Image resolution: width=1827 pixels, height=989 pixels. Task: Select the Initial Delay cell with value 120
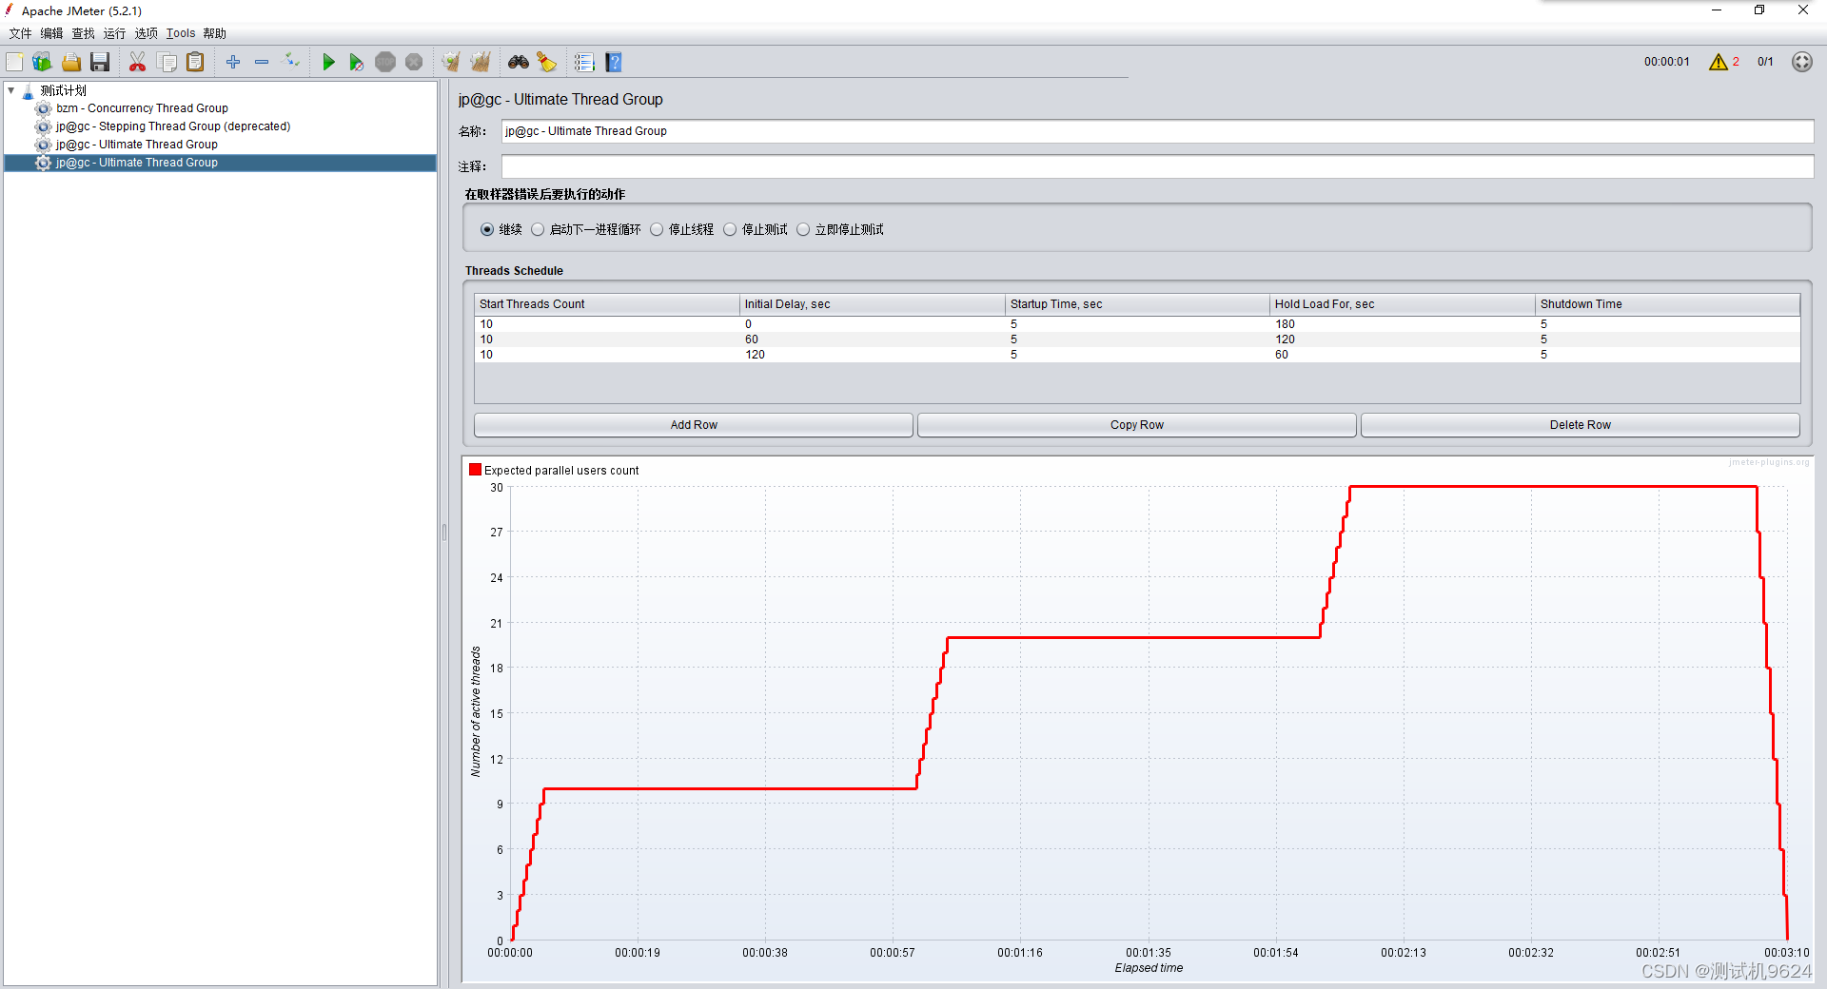[x=873, y=355]
